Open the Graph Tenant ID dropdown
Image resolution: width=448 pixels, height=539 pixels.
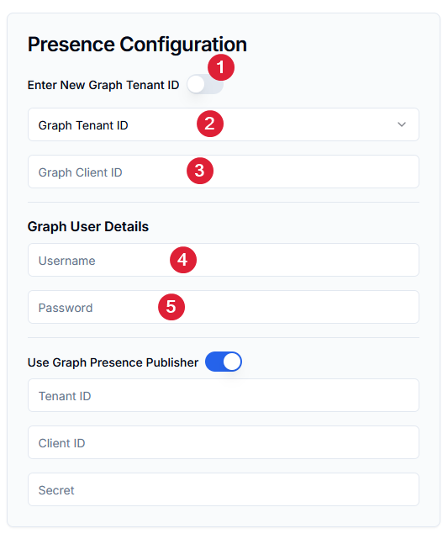click(x=224, y=124)
